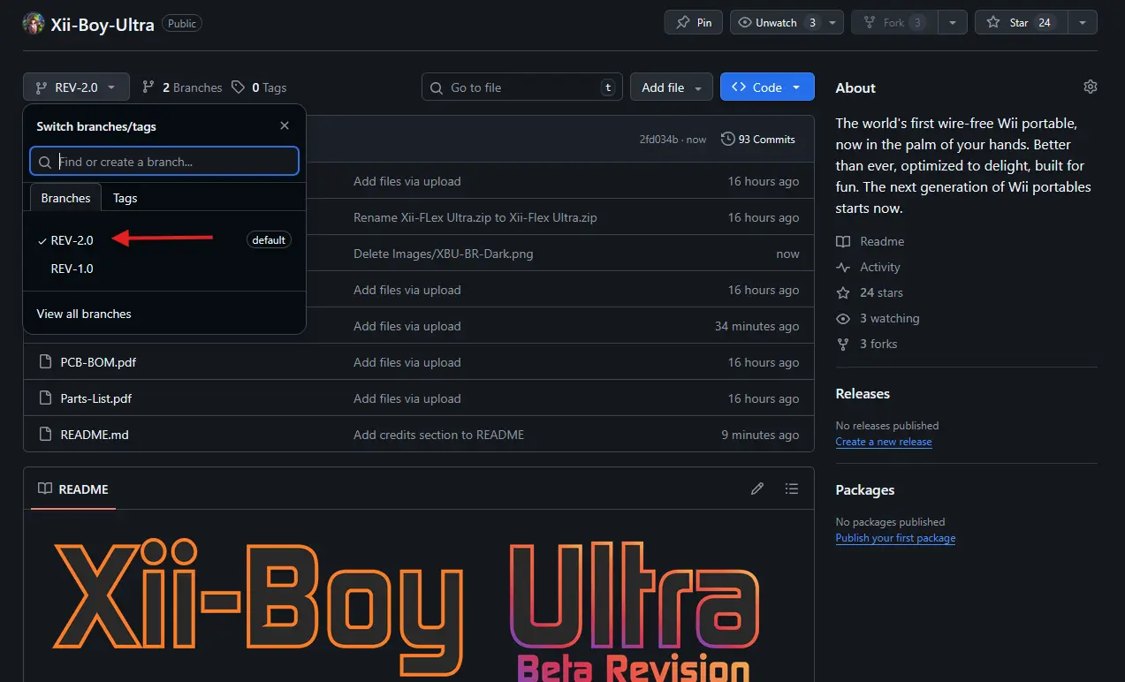Image resolution: width=1125 pixels, height=682 pixels.
Task: Click the Find or create a branch field
Action: pyautogui.click(x=164, y=162)
